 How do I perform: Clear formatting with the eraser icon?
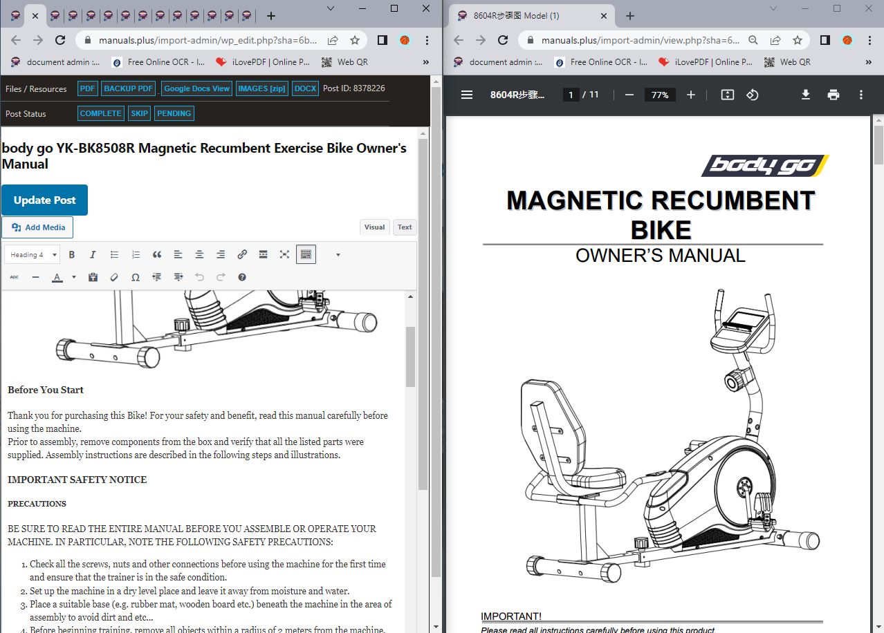(x=114, y=277)
